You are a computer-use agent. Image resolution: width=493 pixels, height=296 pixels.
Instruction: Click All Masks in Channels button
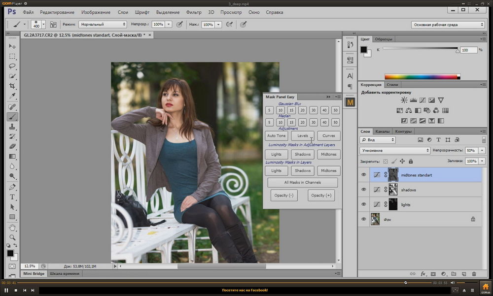click(x=302, y=183)
